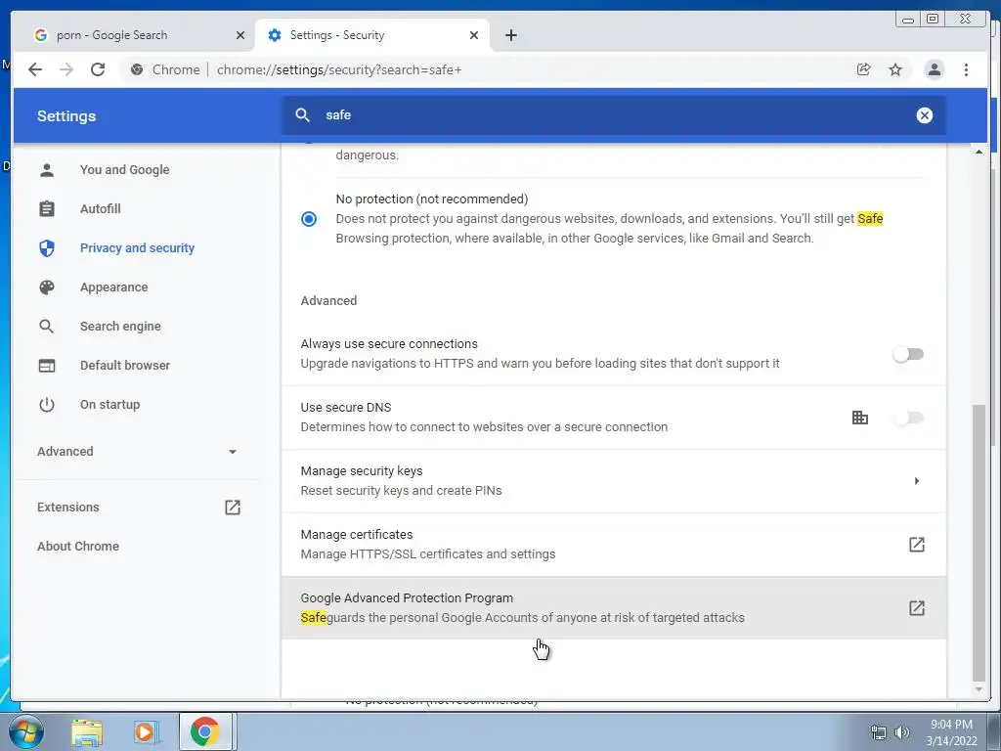Go back using the browser back arrow
This screenshot has height=751, width=1001.
pyautogui.click(x=35, y=69)
